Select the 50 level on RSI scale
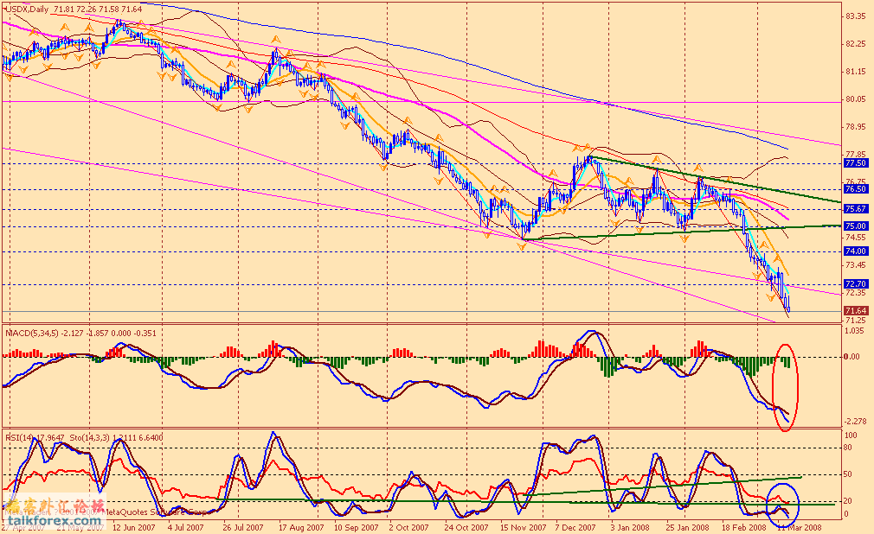874x534 pixels. pos(848,474)
